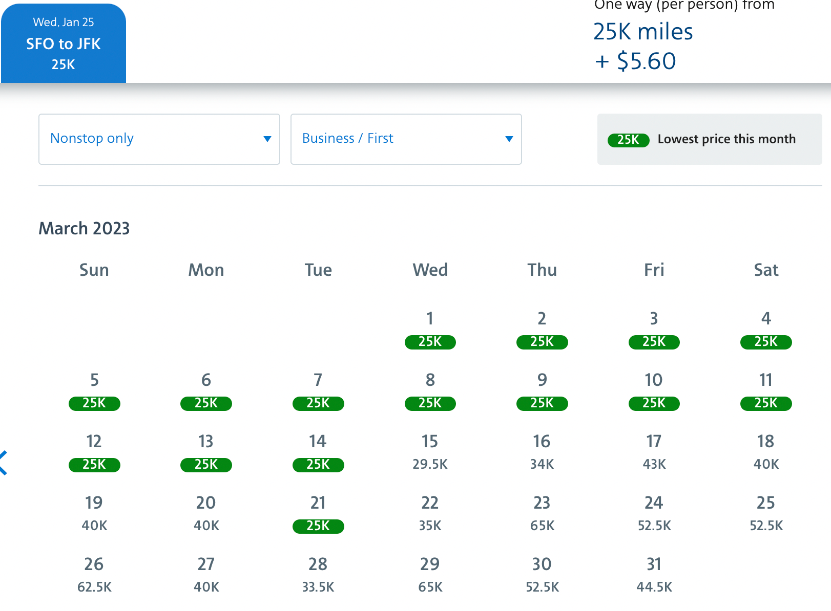Select March 23 priced at 65K
Viewport: 831px width, 611px height.
542,514
